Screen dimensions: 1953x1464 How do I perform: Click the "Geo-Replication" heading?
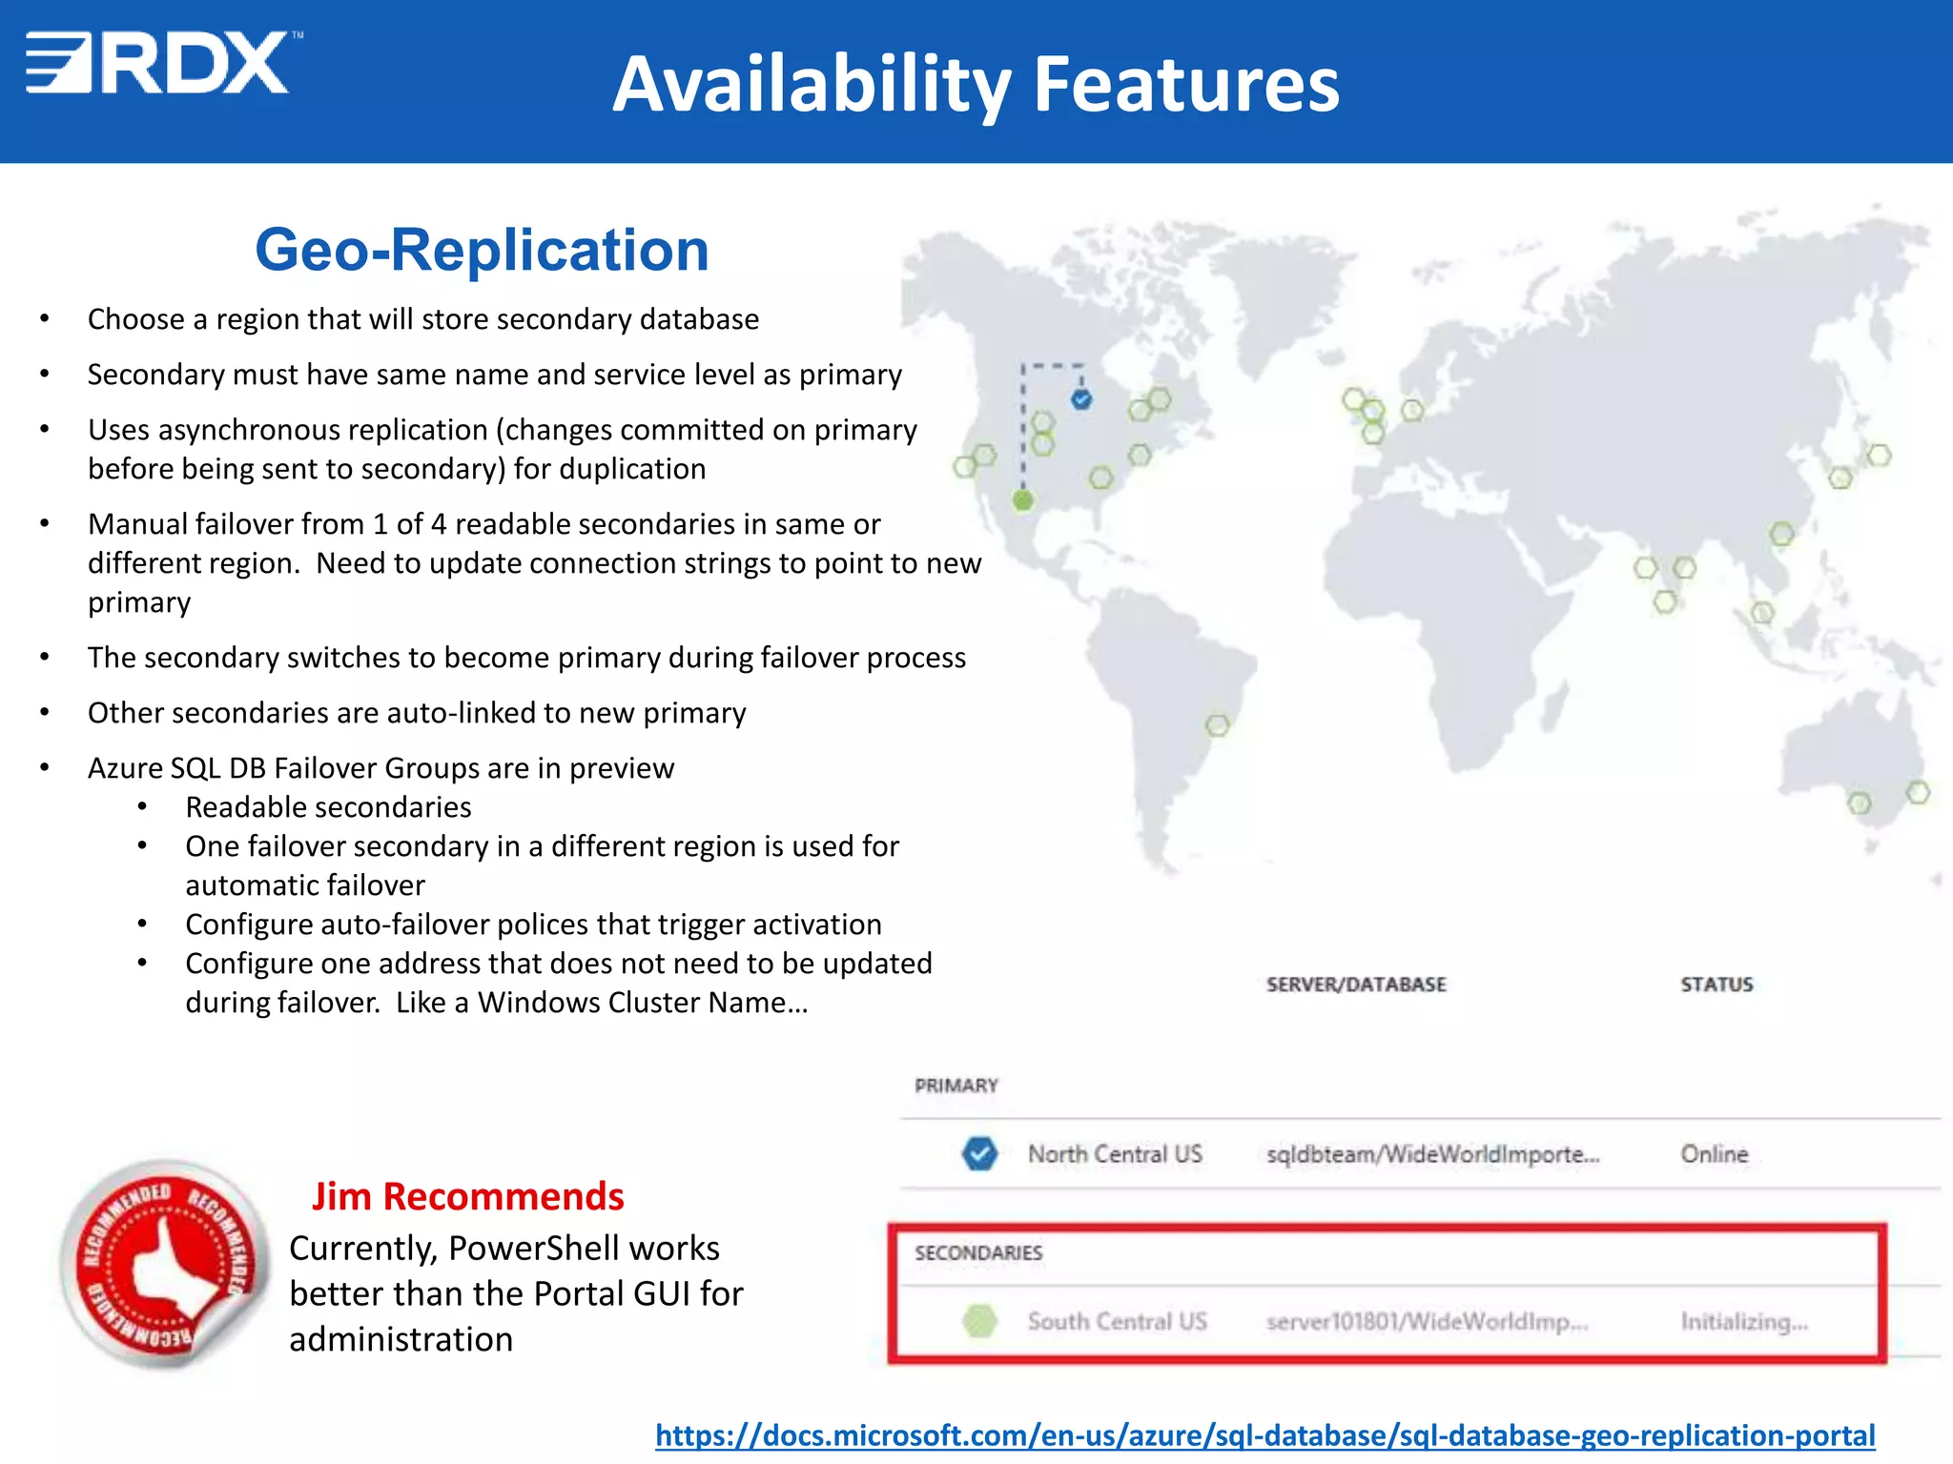point(482,250)
